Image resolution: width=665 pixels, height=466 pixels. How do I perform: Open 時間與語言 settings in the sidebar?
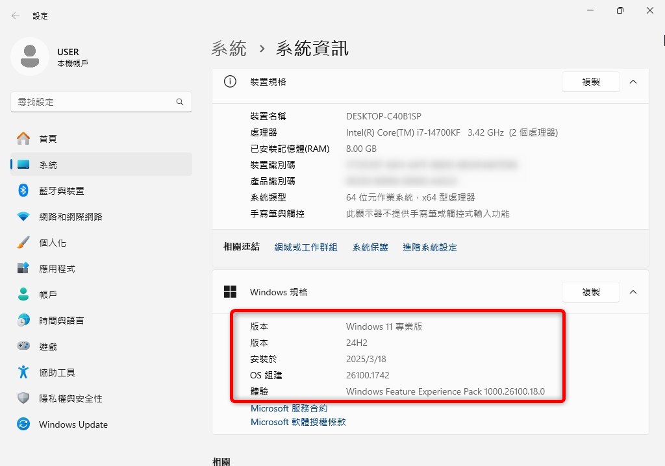(x=101, y=321)
